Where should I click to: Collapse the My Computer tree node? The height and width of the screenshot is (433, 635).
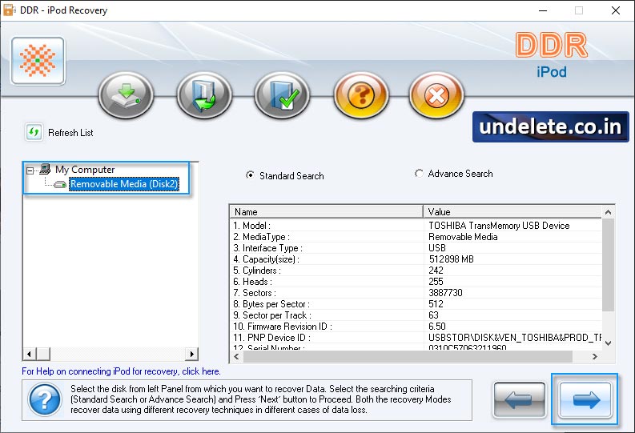pos(30,170)
